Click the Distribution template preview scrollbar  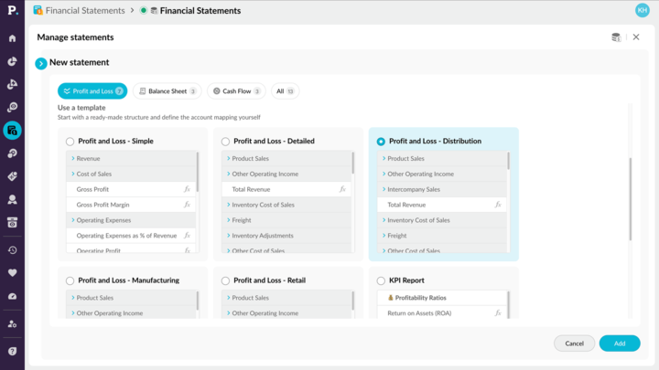(509, 161)
